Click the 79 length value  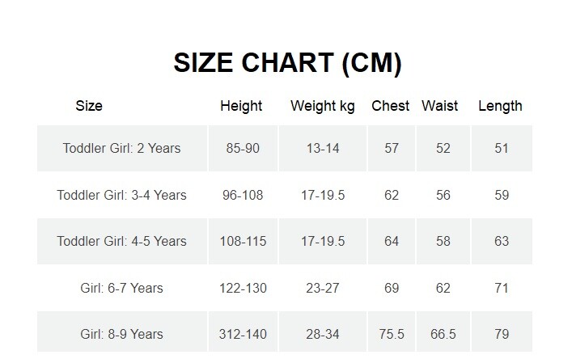click(x=502, y=334)
